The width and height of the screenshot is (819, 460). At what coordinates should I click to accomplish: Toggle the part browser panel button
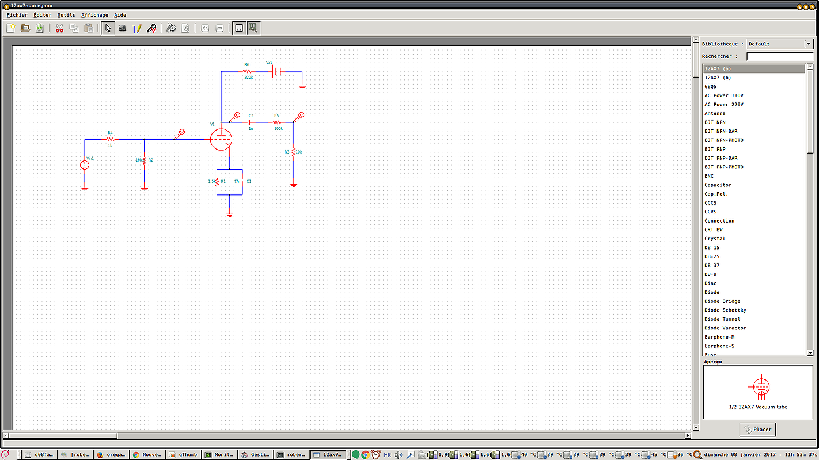pos(253,28)
